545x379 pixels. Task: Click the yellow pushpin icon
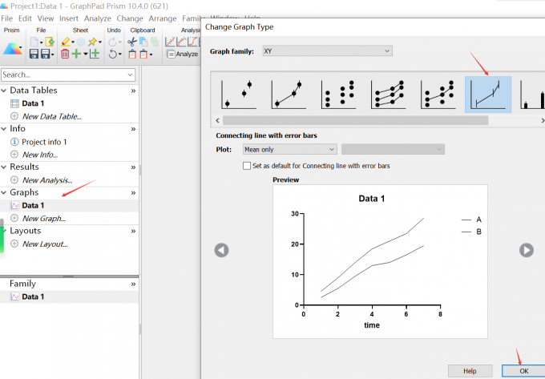(92, 42)
